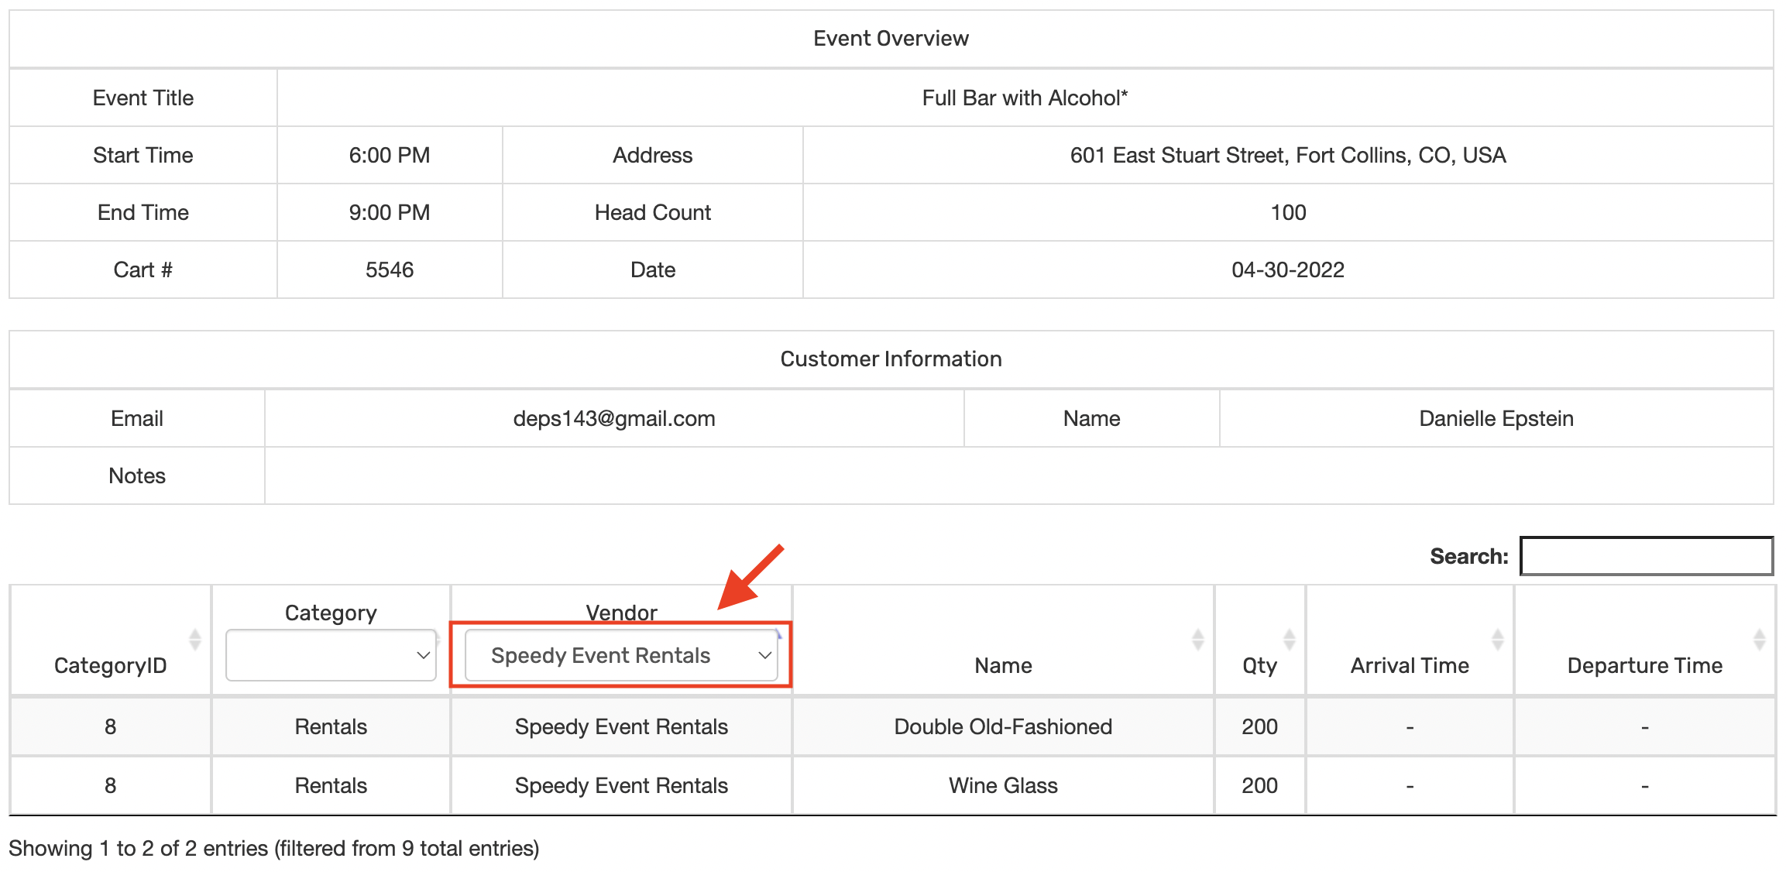
Task: Click the event address cell
Action: (1287, 156)
